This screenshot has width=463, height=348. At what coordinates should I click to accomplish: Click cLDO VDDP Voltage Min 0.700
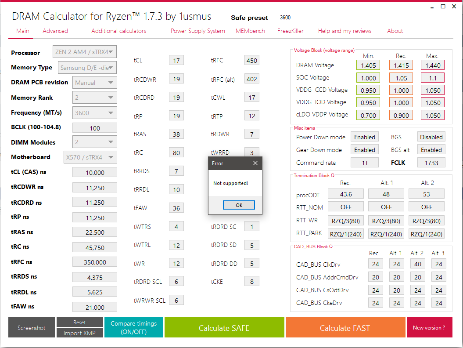click(x=368, y=115)
